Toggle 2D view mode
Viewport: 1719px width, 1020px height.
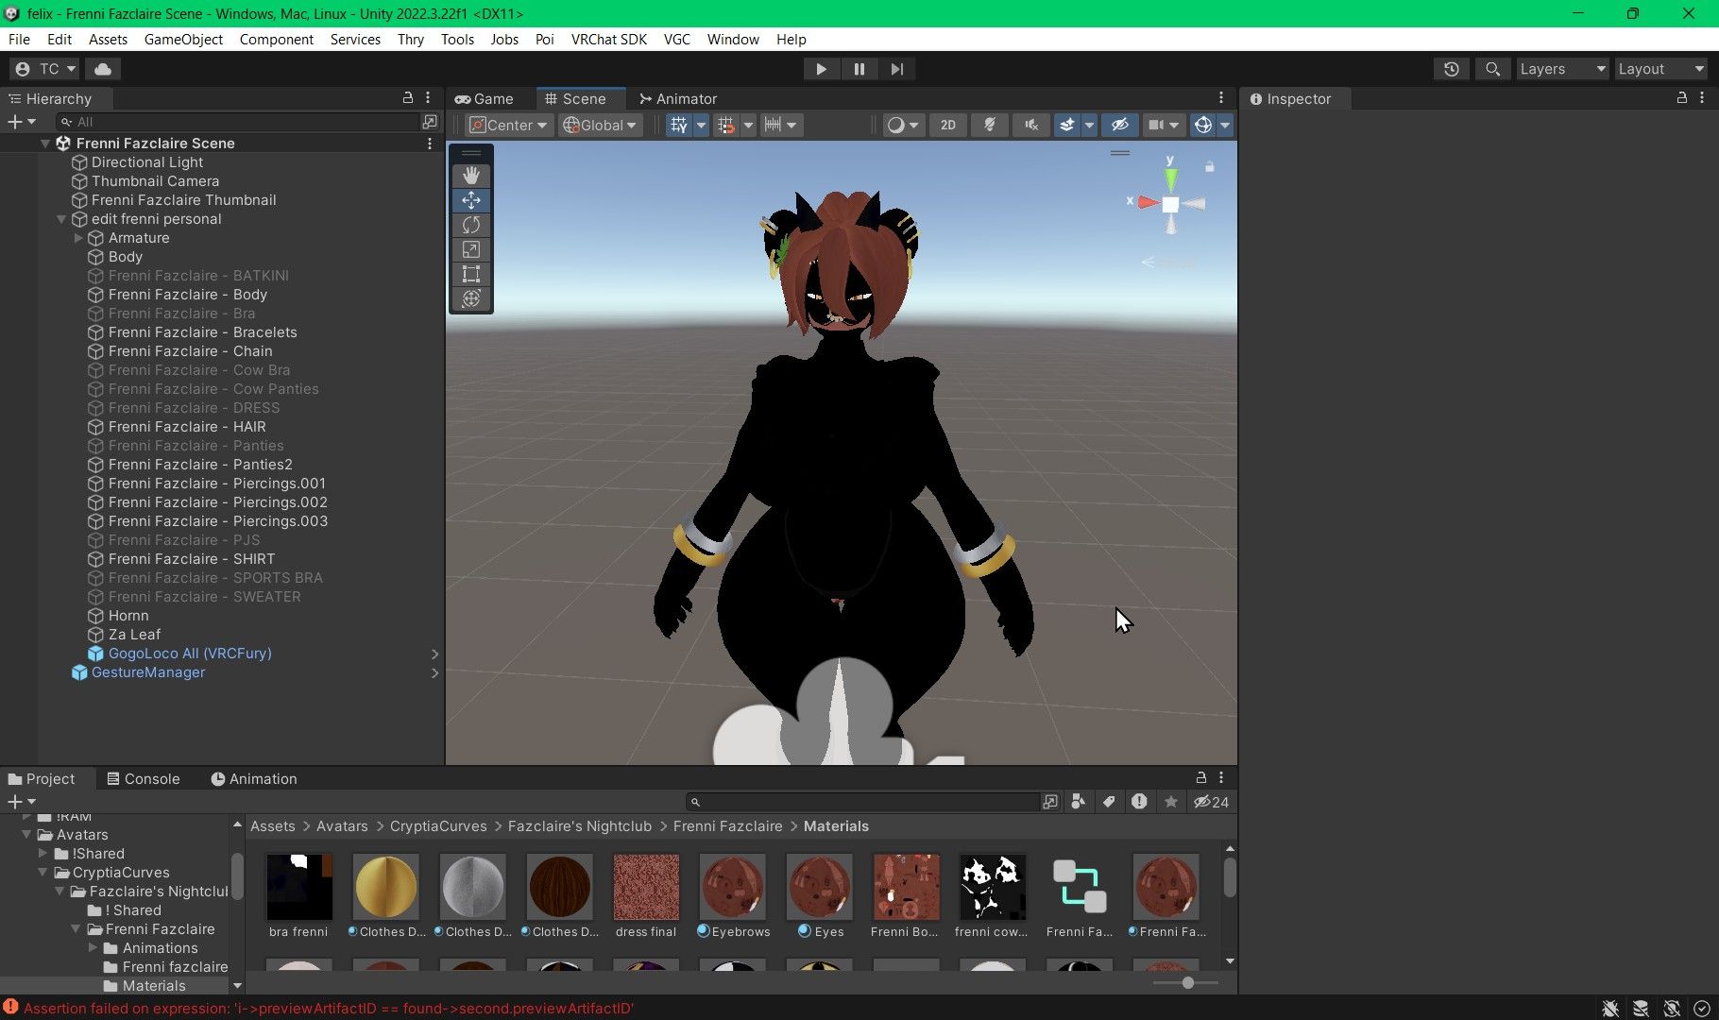pyautogui.click(x=947, y=126)
